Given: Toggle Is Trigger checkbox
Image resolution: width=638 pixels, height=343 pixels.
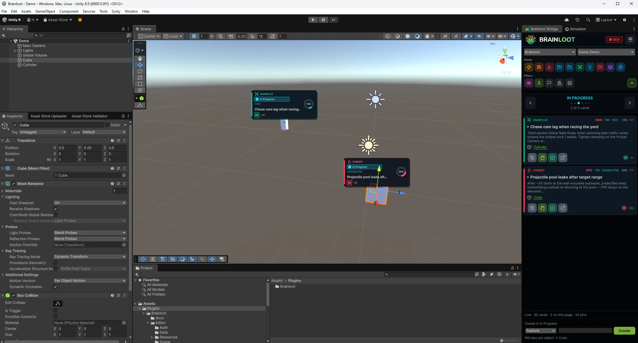Looking at the screenshot, I should [55, 311].
